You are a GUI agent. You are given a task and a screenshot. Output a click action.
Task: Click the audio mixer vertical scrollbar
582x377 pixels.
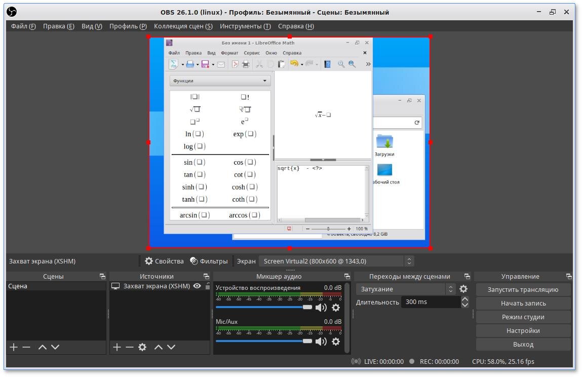pos(347,318)
